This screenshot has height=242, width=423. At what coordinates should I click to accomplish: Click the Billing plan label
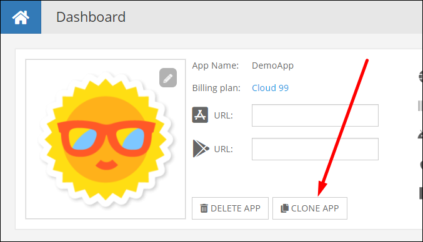point(216,88)
